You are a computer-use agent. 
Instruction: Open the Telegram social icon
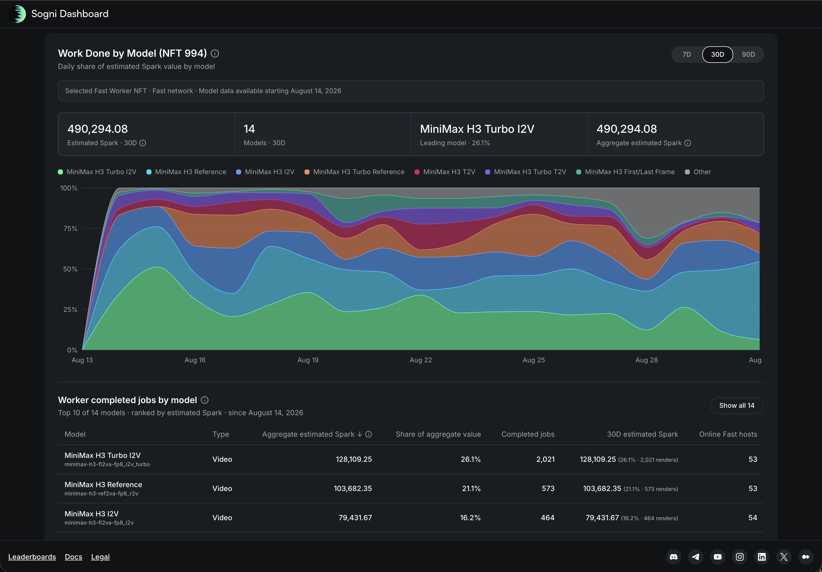[x=696, y=557]
